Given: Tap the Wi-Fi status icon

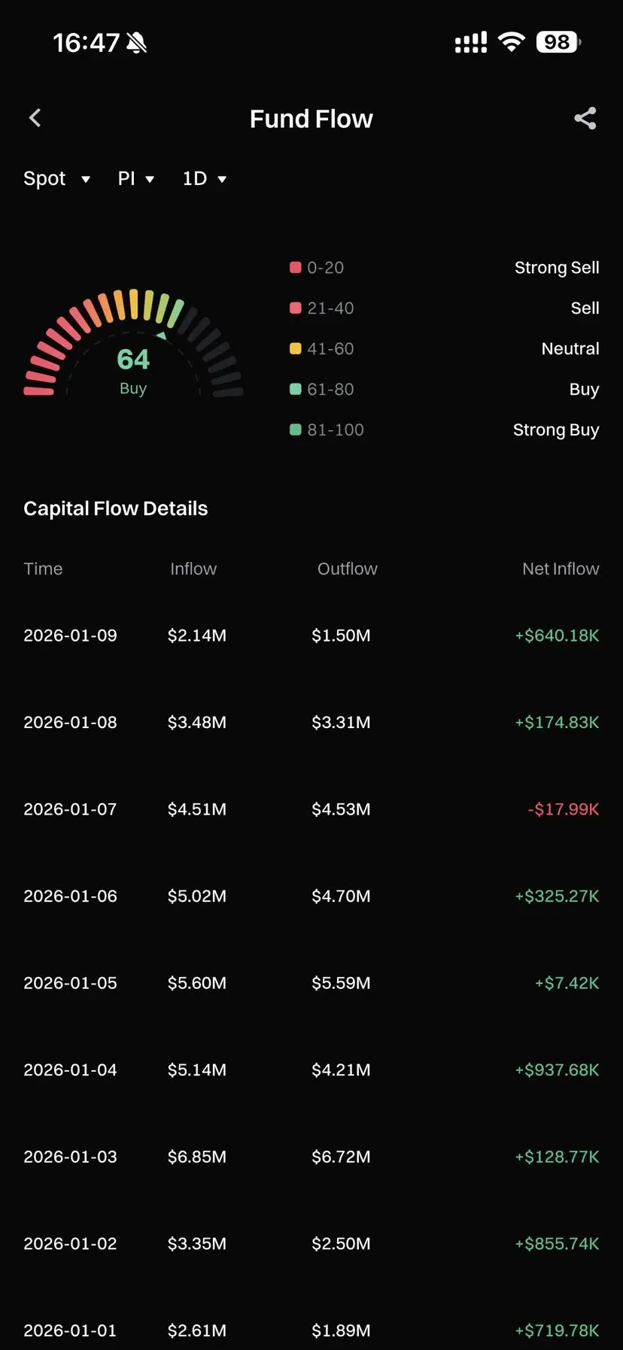Looking at the screenshot, I should tap(512, 42).
